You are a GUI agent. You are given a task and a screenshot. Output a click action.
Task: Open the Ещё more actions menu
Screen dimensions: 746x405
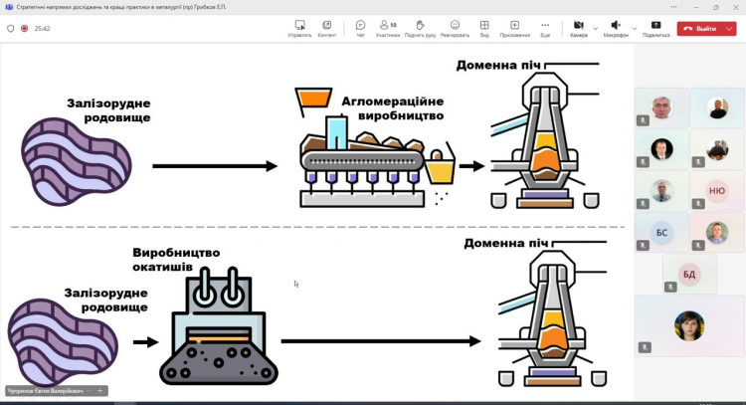pyautogui.click(x=545, y=28)
